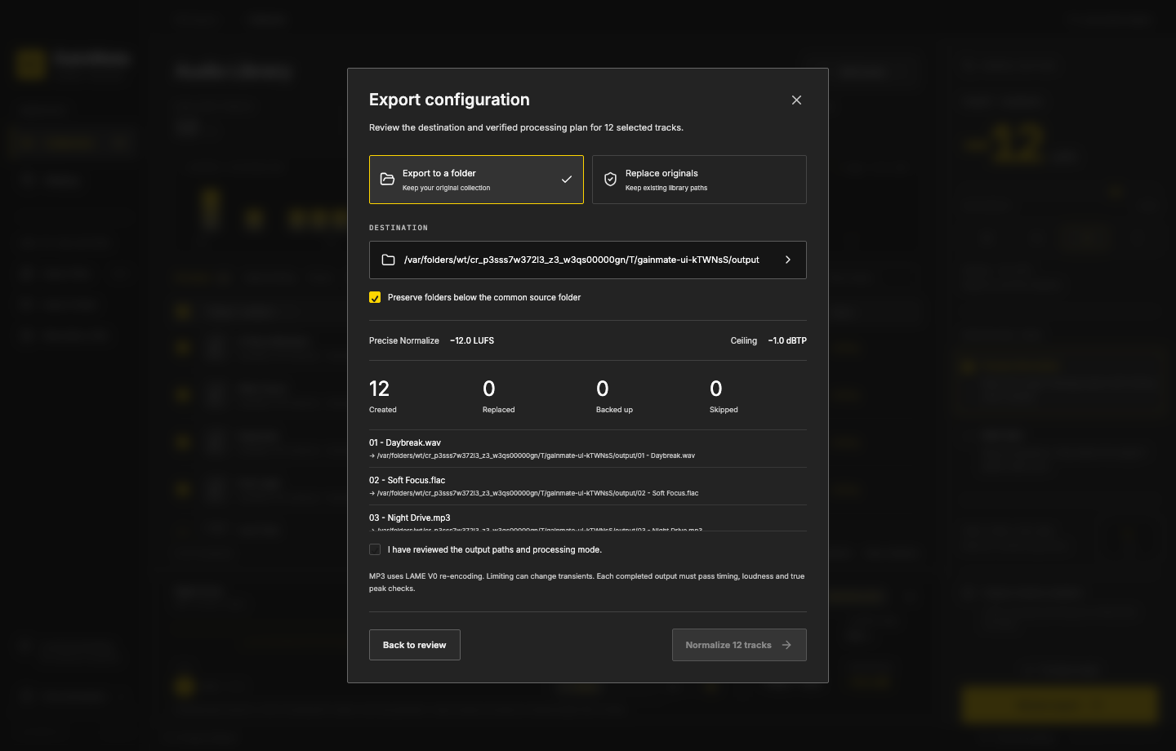
Task: Click the 12 Created count
Action: pyautogui.click(x=379, y=389)
